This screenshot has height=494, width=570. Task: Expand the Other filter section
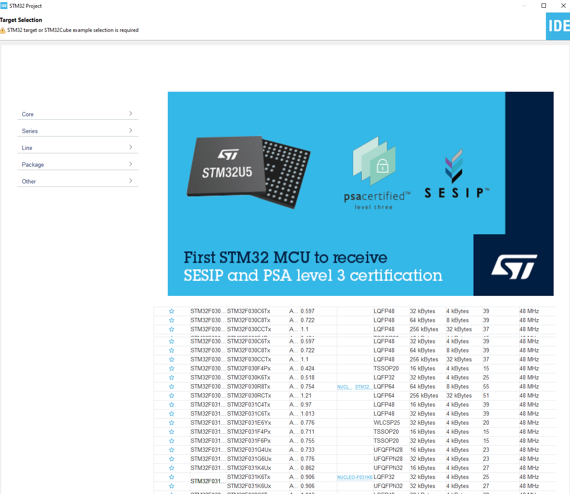[78, 181]
